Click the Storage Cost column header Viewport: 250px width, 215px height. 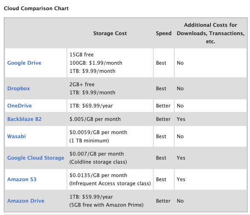[x=110, y=33]
